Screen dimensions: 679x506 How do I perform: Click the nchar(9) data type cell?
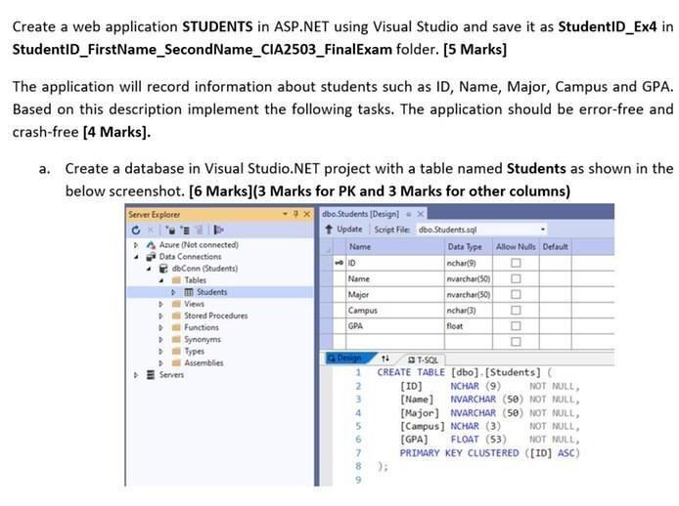(468, 263)
